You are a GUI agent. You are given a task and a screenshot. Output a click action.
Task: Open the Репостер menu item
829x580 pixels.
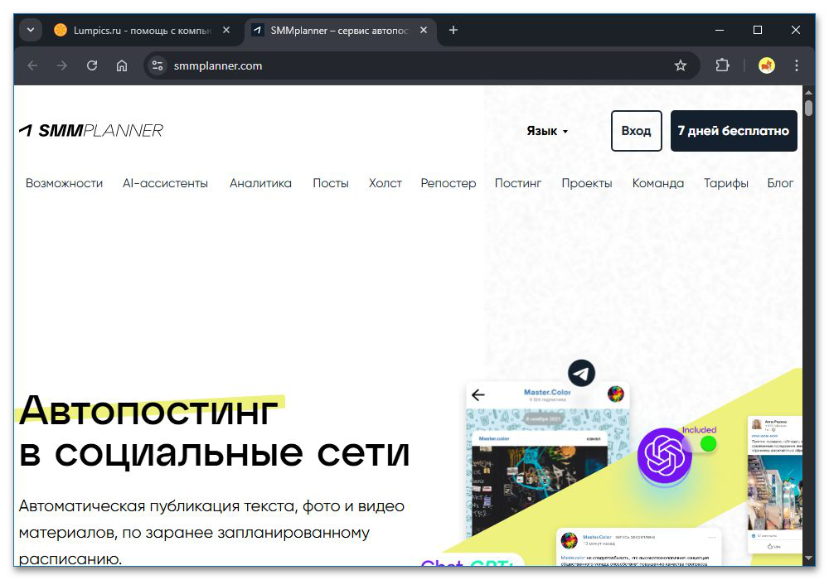pyautogui.click(x=448, y=183)
